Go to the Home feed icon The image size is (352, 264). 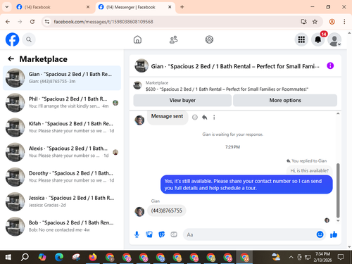point(137,39)
